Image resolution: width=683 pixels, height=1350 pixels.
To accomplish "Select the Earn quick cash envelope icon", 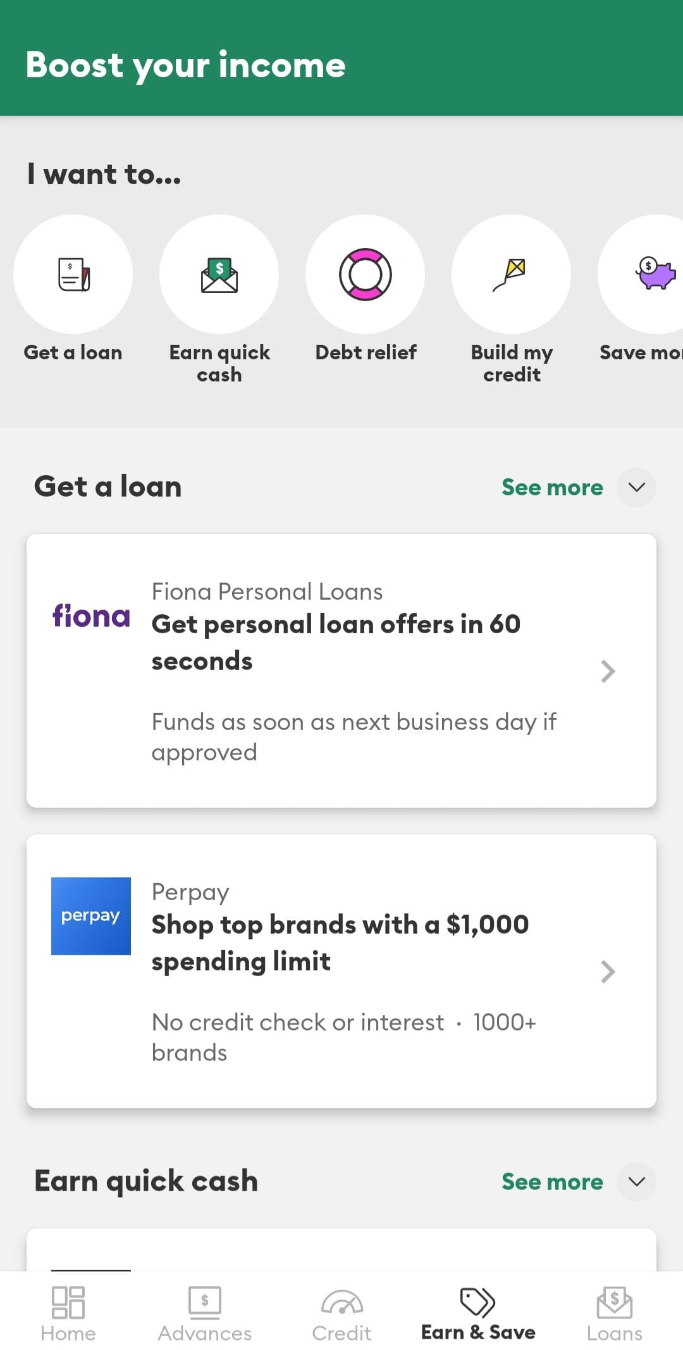I will coord(219,275).
